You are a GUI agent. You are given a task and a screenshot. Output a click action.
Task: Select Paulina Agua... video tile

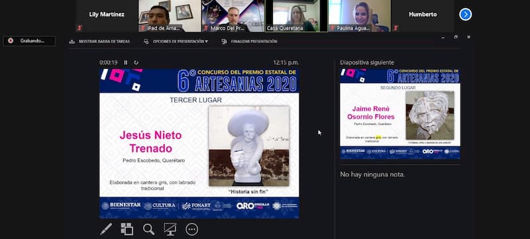tap(360, 16)
